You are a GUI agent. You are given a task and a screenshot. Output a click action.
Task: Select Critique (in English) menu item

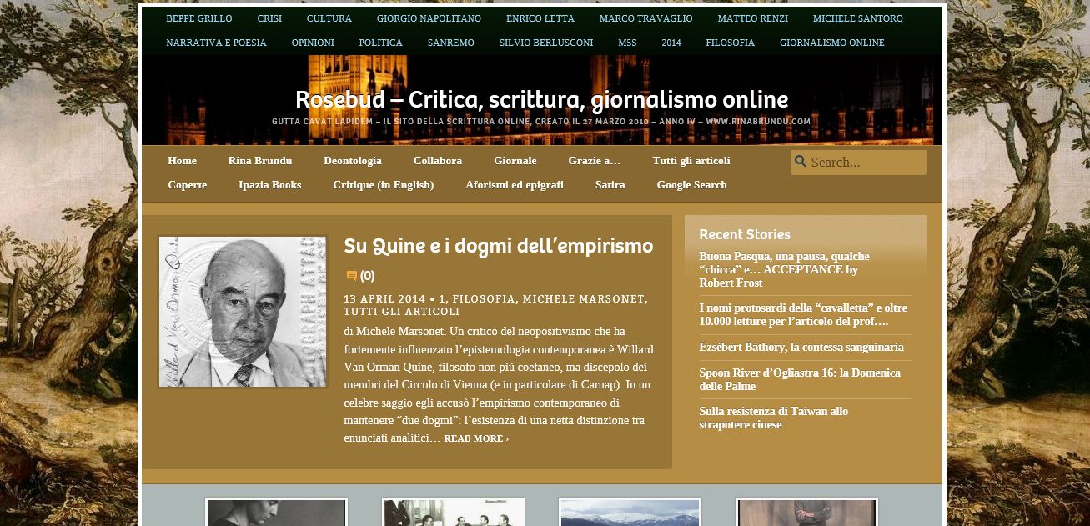point(383,185)
